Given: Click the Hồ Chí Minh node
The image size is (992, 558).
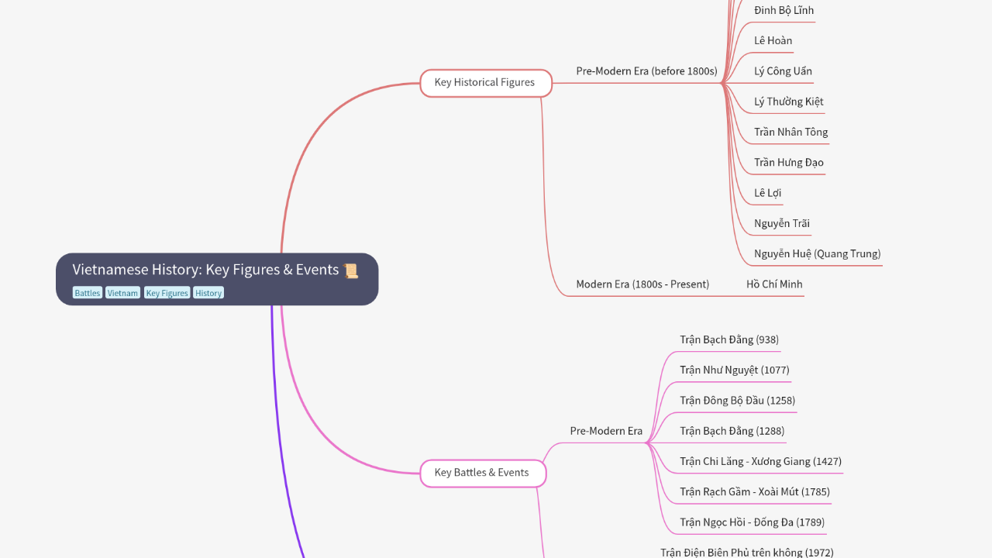Looking at the screenshot, I should point(774,284).
